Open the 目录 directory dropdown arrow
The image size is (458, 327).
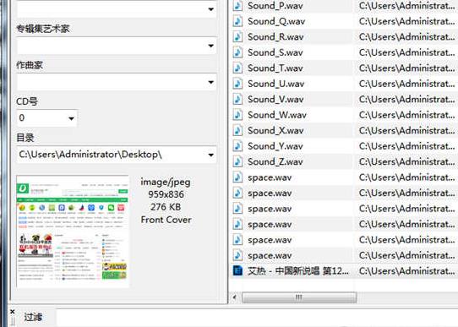(210, 155)
